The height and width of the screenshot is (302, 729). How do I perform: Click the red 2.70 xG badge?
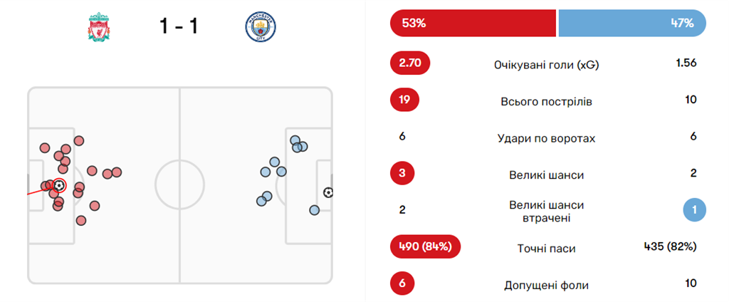point(410,63)
